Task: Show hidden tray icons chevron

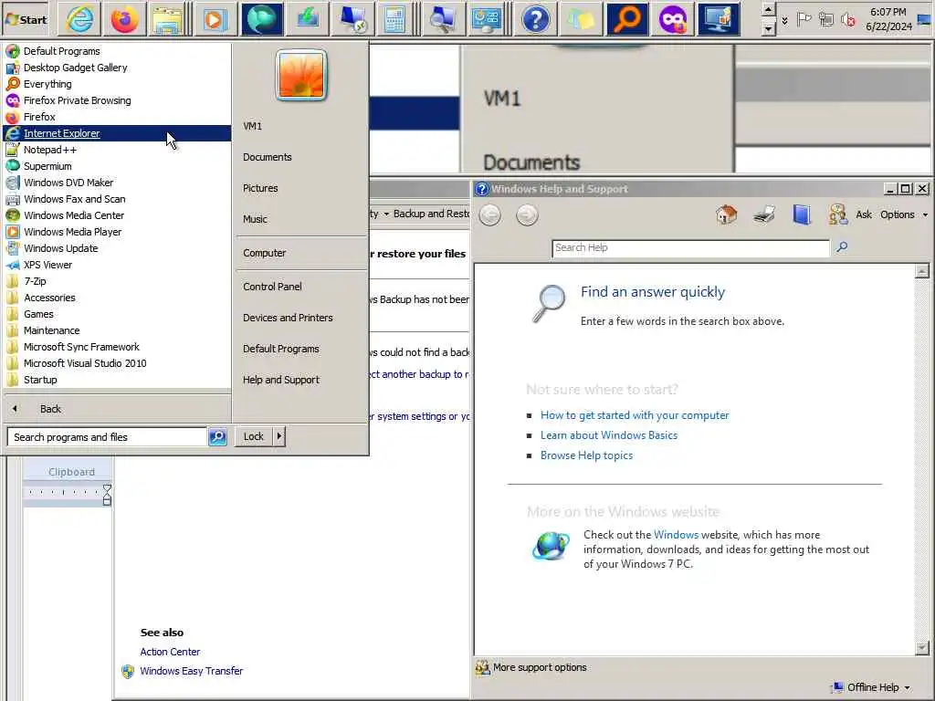Action: [x=784, y=20]
